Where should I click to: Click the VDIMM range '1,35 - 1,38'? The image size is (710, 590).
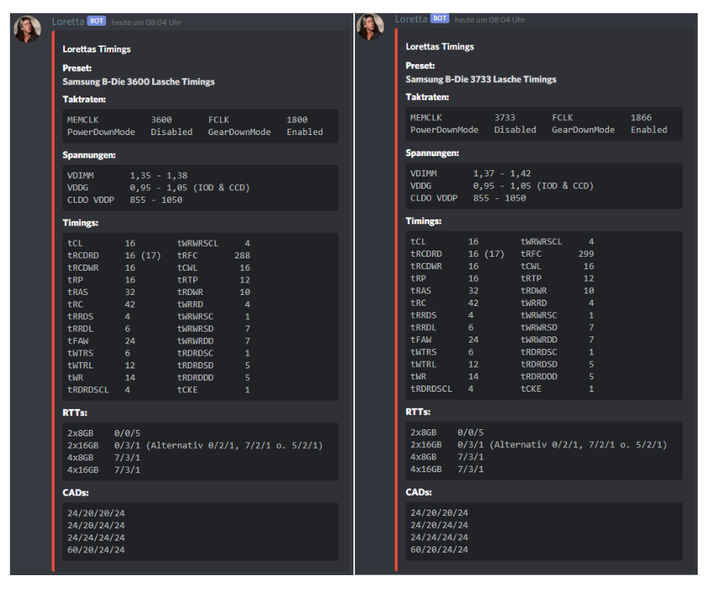[158, 176]
